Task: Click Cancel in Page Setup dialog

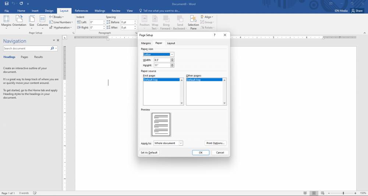Action: (x=220, y=153)
